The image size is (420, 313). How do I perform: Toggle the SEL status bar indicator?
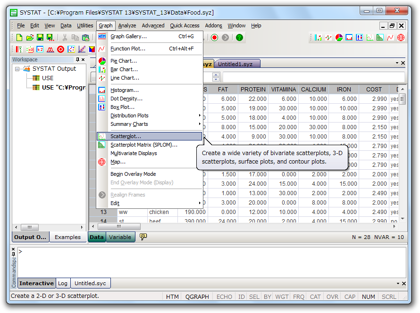pos(254,297)
